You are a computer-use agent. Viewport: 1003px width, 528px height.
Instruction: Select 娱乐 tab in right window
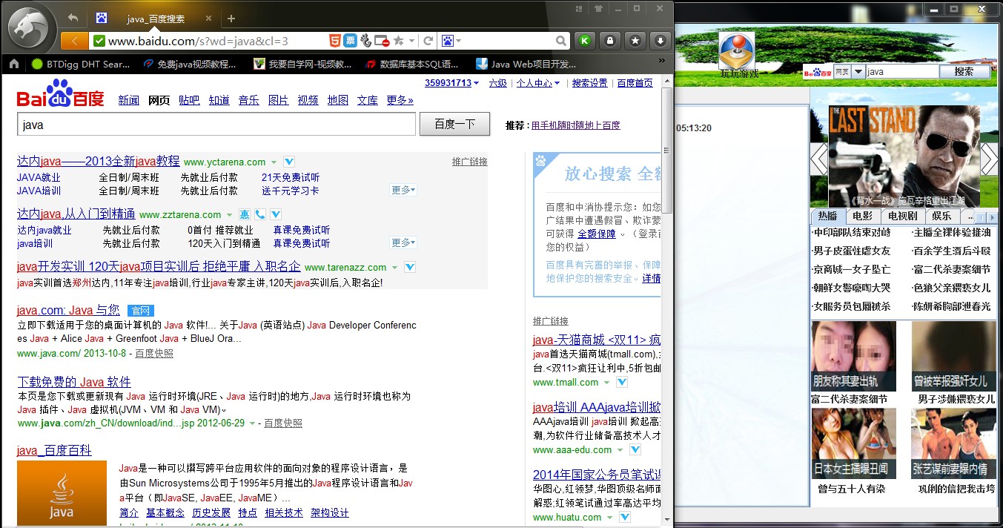[941, 216]
